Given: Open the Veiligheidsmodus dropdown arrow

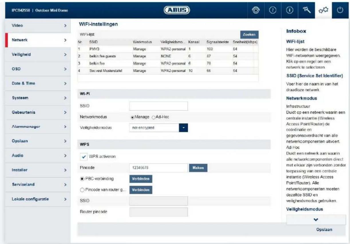Looking at the screenshot, I should coord(184,128).
